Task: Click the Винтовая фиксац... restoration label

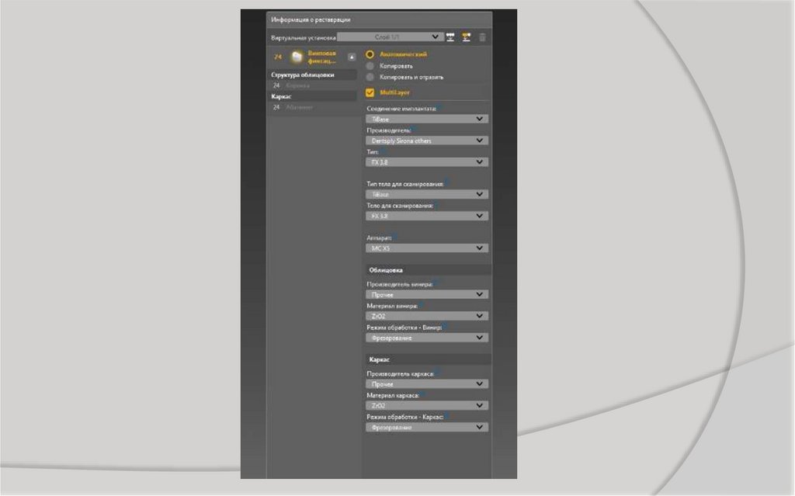Action: pyautogui.click(x=322, y=57)
